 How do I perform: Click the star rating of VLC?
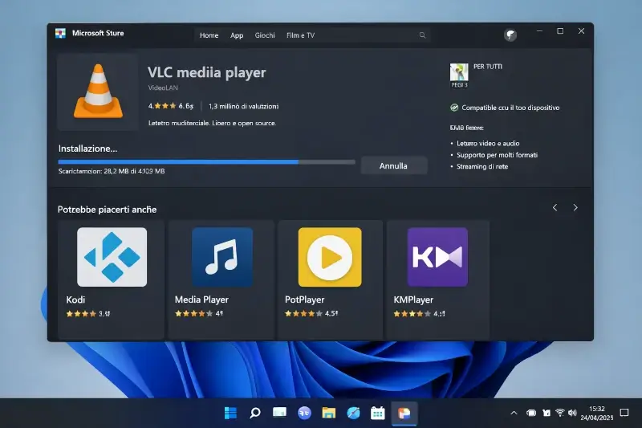pos(170,106)
